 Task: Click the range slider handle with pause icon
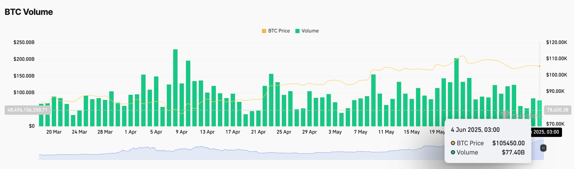click(543, 148)
